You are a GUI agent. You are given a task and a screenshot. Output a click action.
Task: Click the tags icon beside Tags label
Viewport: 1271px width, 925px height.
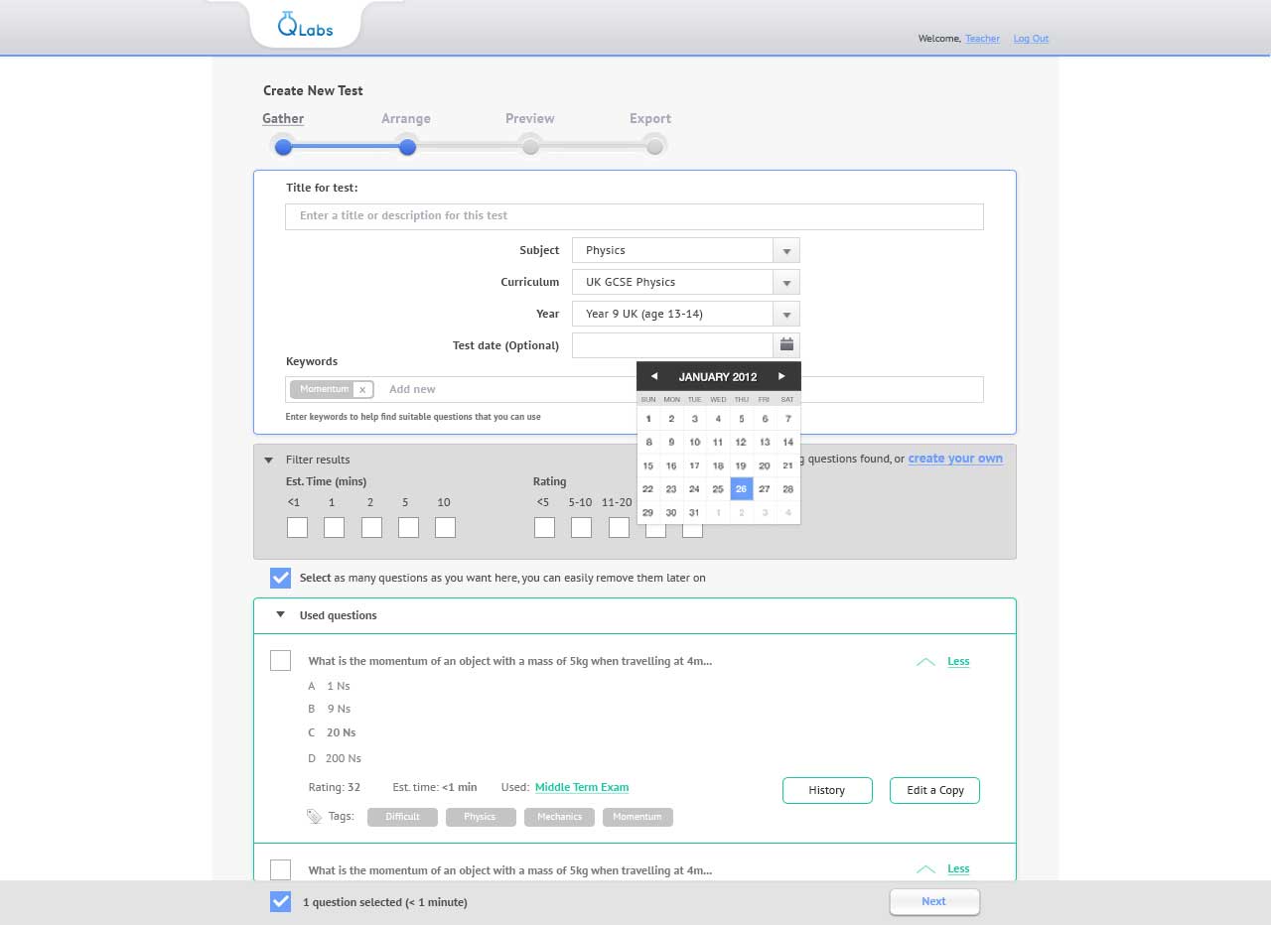[x=314, y=817]
